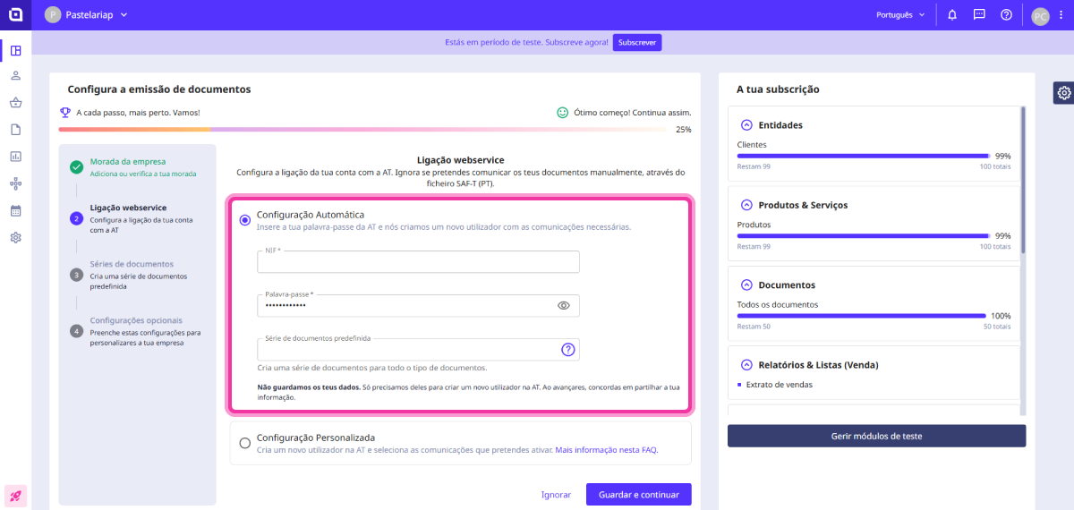
Task: Open the reports chart icon in sidebar
Action: 15,157
